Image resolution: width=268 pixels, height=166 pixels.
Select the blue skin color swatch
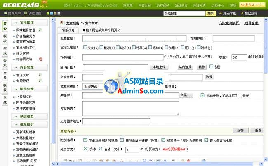coord(52,13)
